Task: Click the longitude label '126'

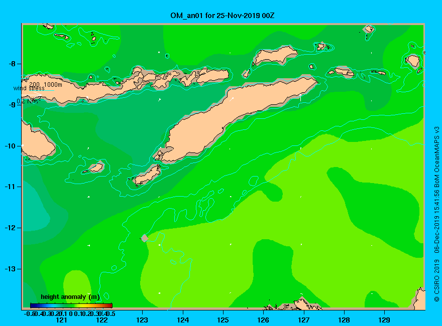Action: click(263, 320)
